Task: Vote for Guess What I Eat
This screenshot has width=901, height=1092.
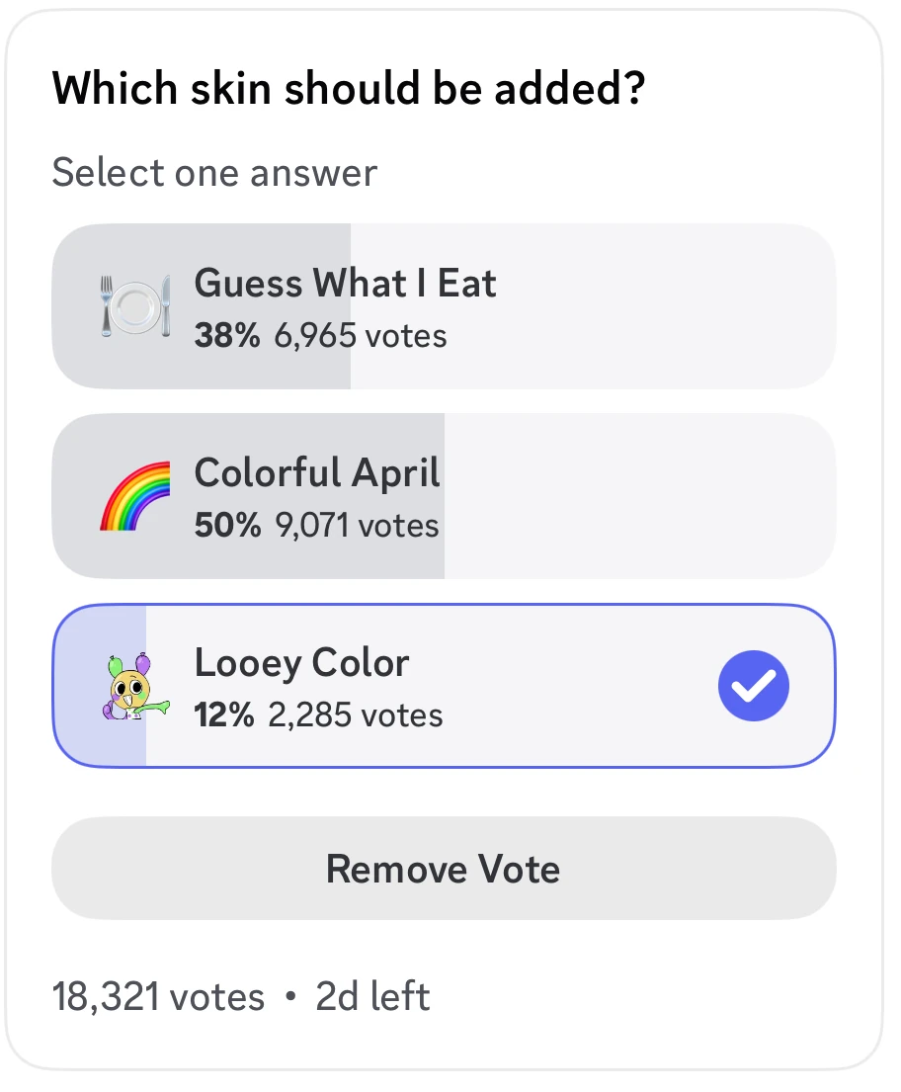Action: point(345,284)
